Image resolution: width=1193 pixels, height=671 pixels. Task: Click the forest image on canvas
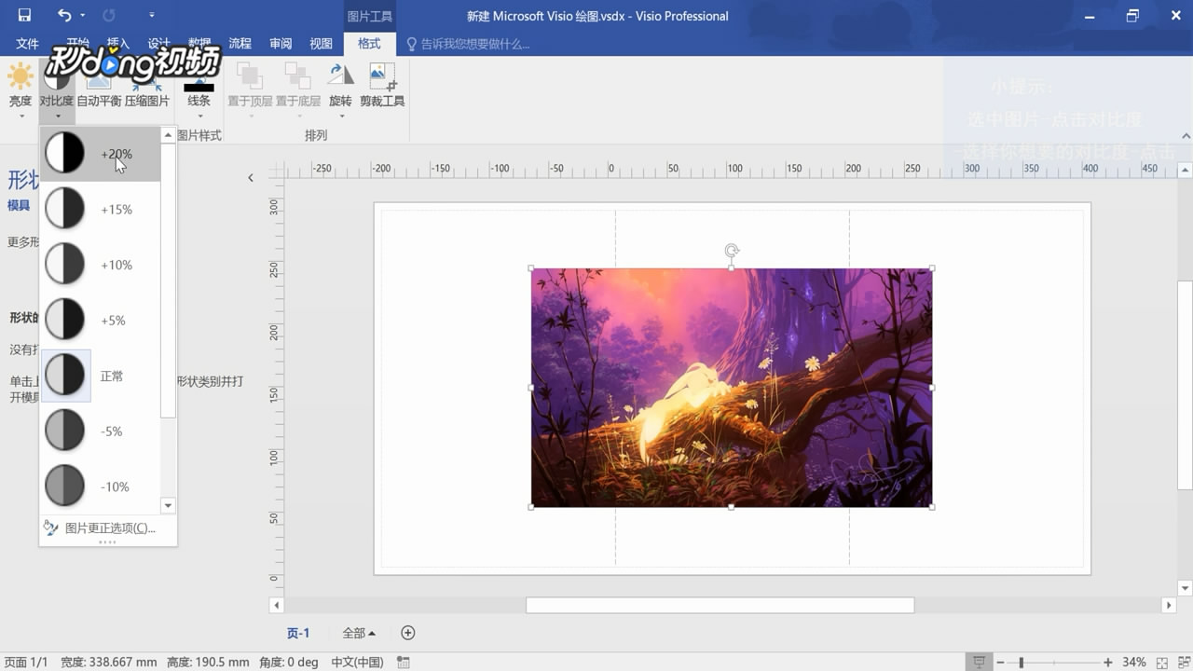point(732,388)
